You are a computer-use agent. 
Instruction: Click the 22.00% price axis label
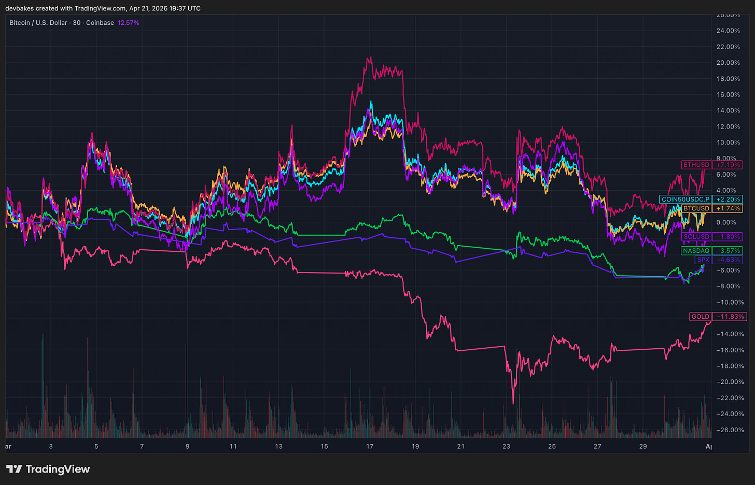pos(727,47)
